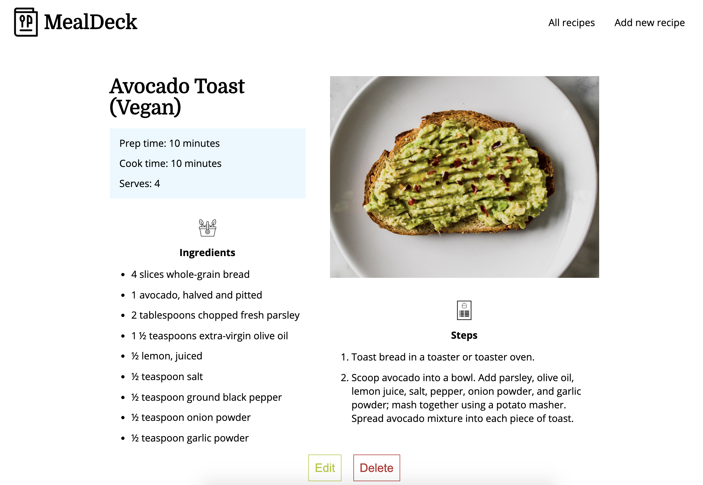The image size is (703, 485).
Task: Click the Cook time: 10 minutes text
Action: (x=170, y=163)
